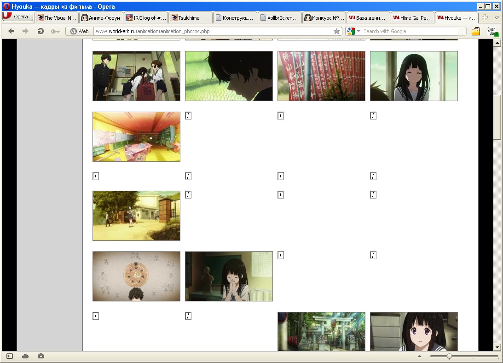Open a new tab with plus button
The height and width of the screenshot is (363, 503).
click(485, 17)
